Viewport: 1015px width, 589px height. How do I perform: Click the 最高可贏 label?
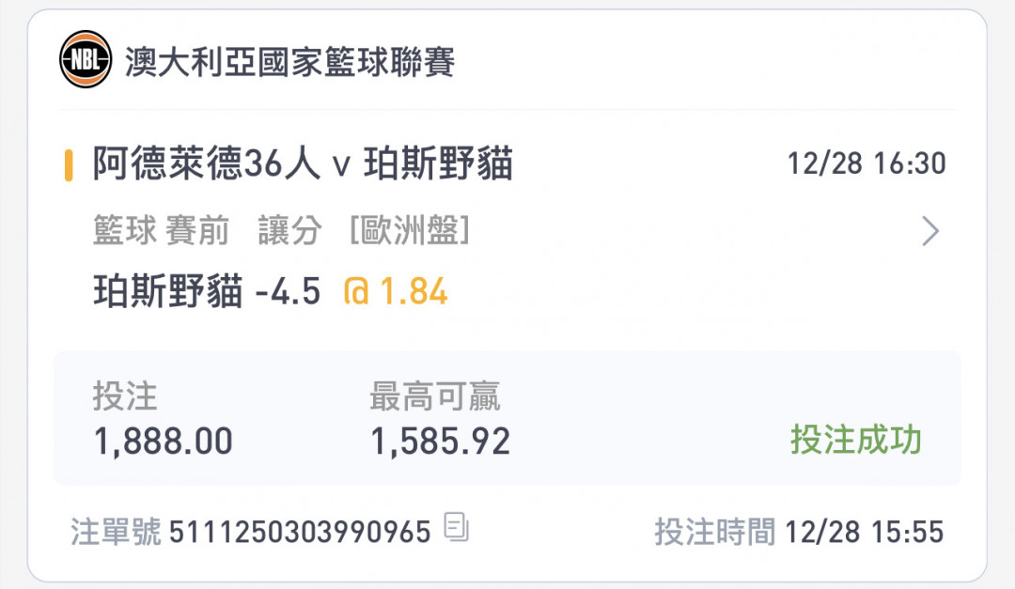pyautogui.click(x=435, y=396)
